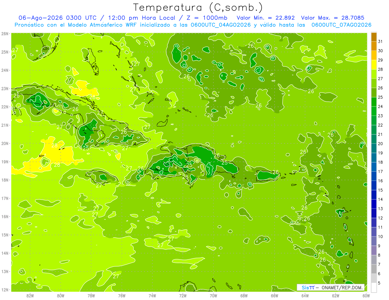This screenshot has width=389, height=300.
Task: Select the legend swatch between 26 and 27
Action: [x=374, y=83]
